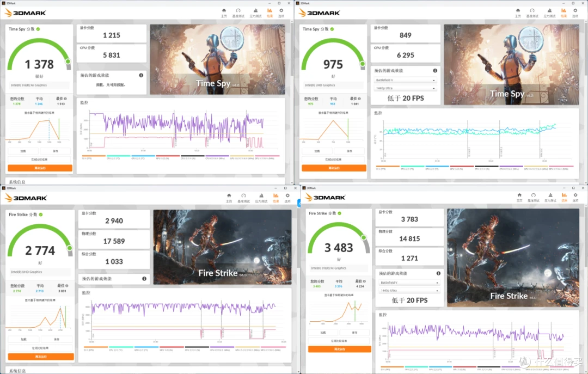
Task: Select Results icon in the Time Spy 975 window
Action: tap(563, 13)
